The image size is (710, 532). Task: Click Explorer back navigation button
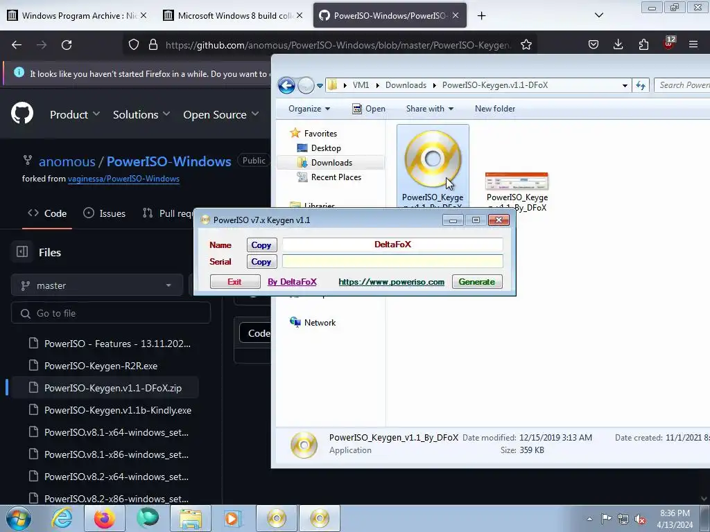point(286,85)
